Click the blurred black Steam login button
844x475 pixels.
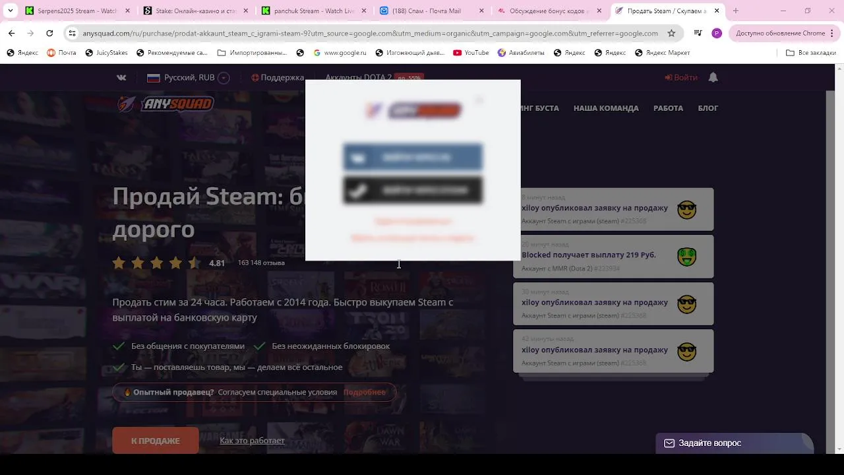click(x=413, y=191)
